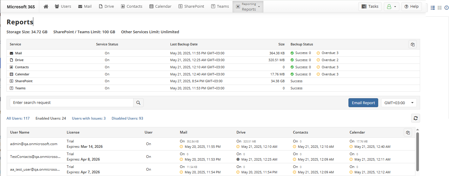Viewport: 454px width, 176px height.
Task: Copy the service summary table via its copy icon
Action: point(413,44)
